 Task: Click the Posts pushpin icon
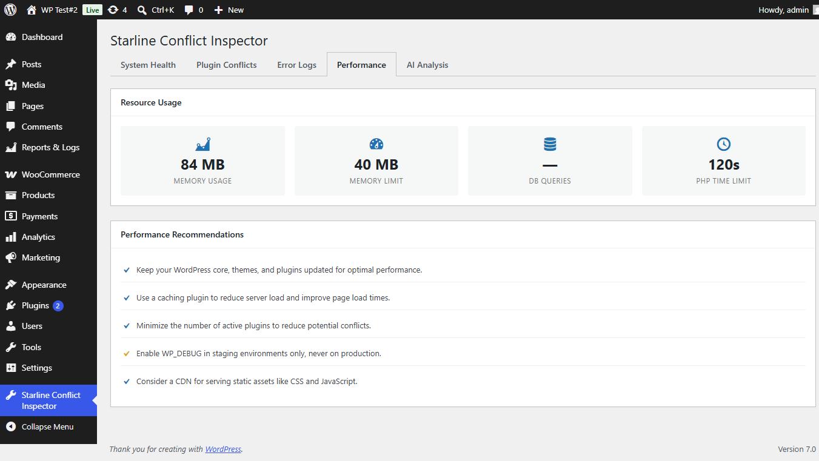coord(11,64)
